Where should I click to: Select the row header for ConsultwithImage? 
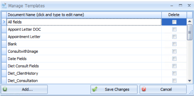tap(4, 51)
